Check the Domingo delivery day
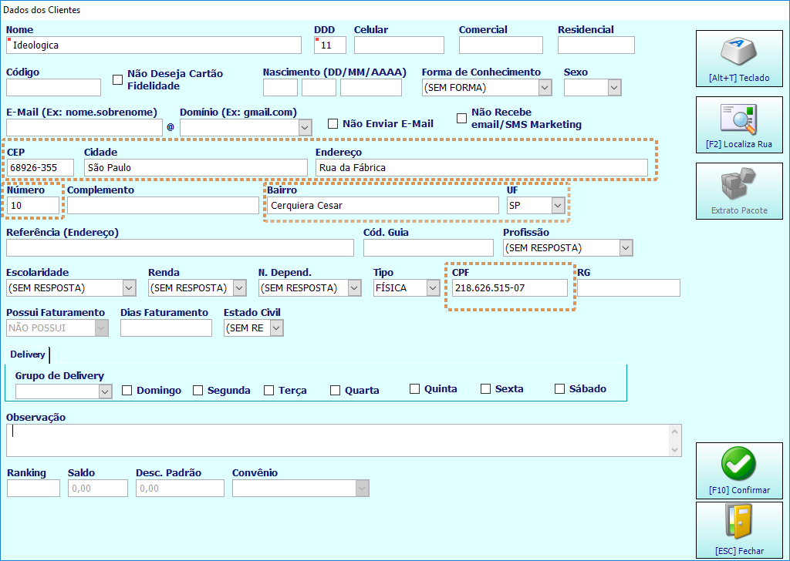 pos(127,391)
